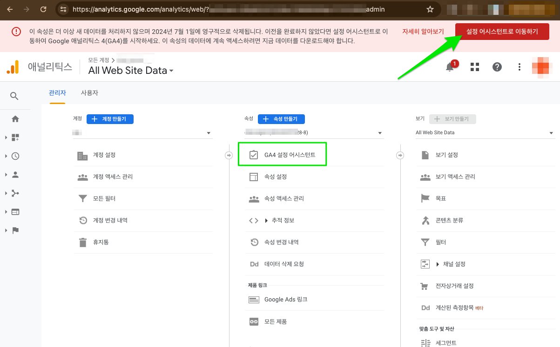560x347 pixels.
Task: Open the sidebar conversions flag icon
Action: point(15,230)
